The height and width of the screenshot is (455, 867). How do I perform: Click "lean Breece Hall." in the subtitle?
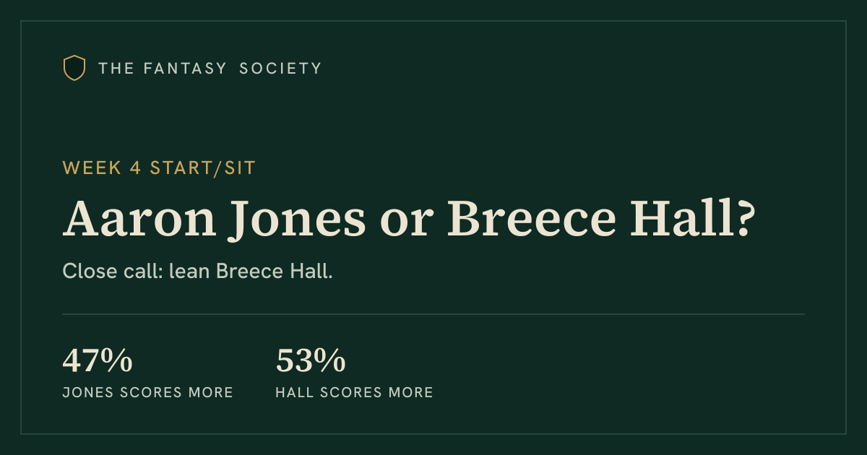[251, 272]
